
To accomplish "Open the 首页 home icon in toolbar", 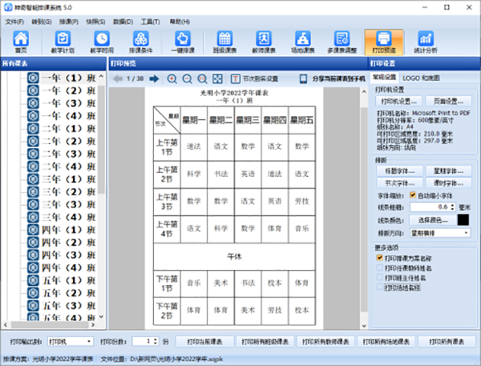I will (21, 42).
